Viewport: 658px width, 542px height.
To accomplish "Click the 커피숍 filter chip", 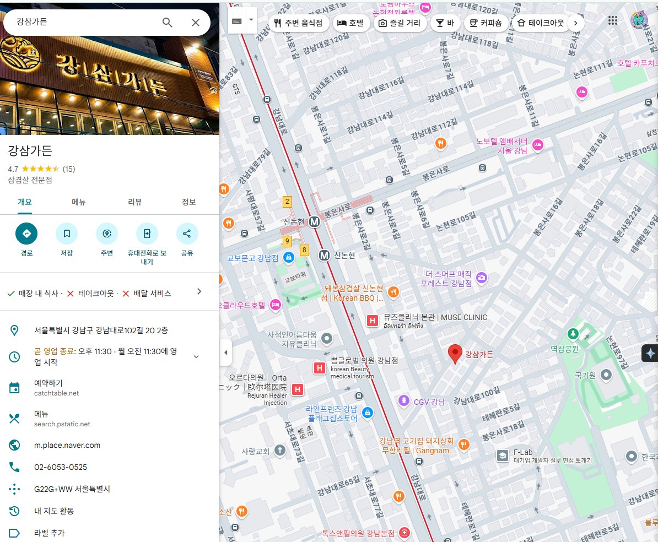I will pyautogui.click(x=486, y=23).
